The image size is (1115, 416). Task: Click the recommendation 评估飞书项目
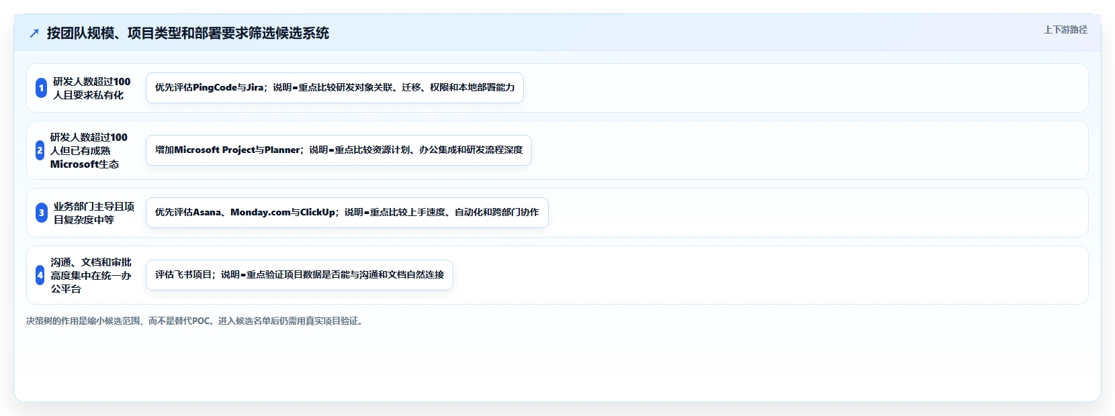[x=300, y=275]
